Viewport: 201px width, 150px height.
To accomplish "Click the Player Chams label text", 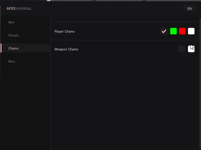I will tap(65, 31).
